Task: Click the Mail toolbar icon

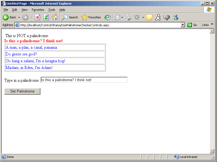Action: click(x=117, y=17)
